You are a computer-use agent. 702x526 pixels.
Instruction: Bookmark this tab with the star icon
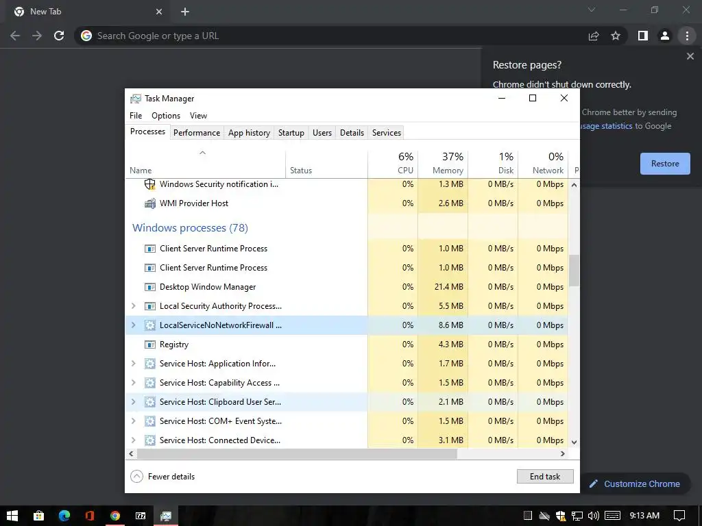(616, 36)
